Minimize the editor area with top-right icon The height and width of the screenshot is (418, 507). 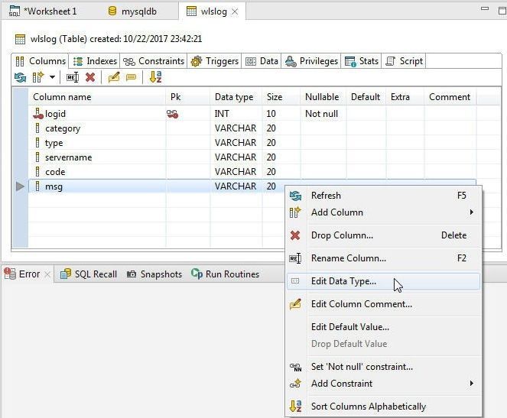[x=485, y=9]
